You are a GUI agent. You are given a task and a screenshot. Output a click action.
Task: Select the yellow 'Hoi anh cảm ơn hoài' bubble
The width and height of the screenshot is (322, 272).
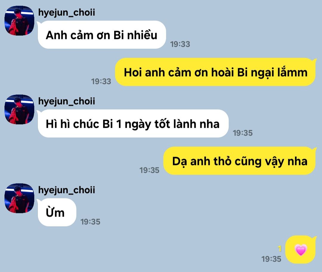tap(216, 72)
